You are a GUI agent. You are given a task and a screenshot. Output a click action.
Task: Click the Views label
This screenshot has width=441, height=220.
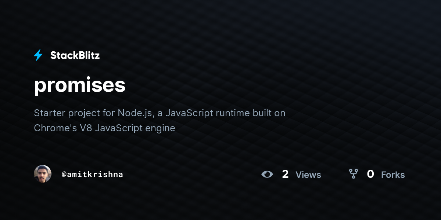coord(308,175)
